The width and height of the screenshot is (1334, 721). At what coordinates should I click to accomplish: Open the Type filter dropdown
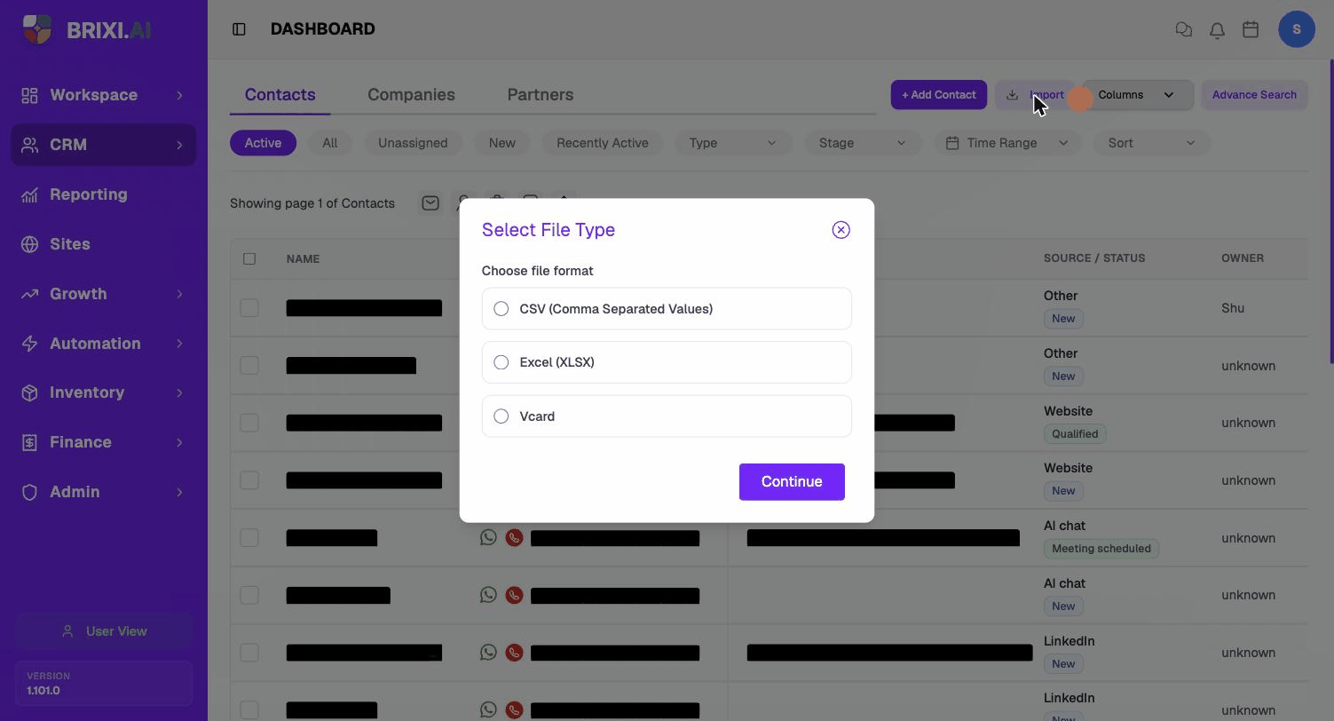(733, 143)
